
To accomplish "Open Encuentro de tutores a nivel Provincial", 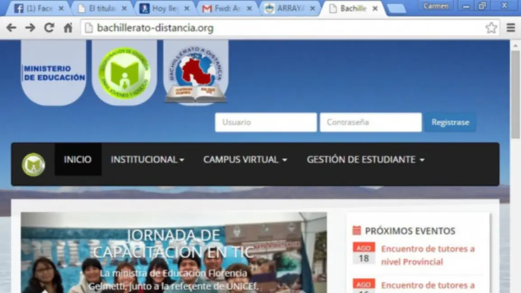I will (428, 255).
